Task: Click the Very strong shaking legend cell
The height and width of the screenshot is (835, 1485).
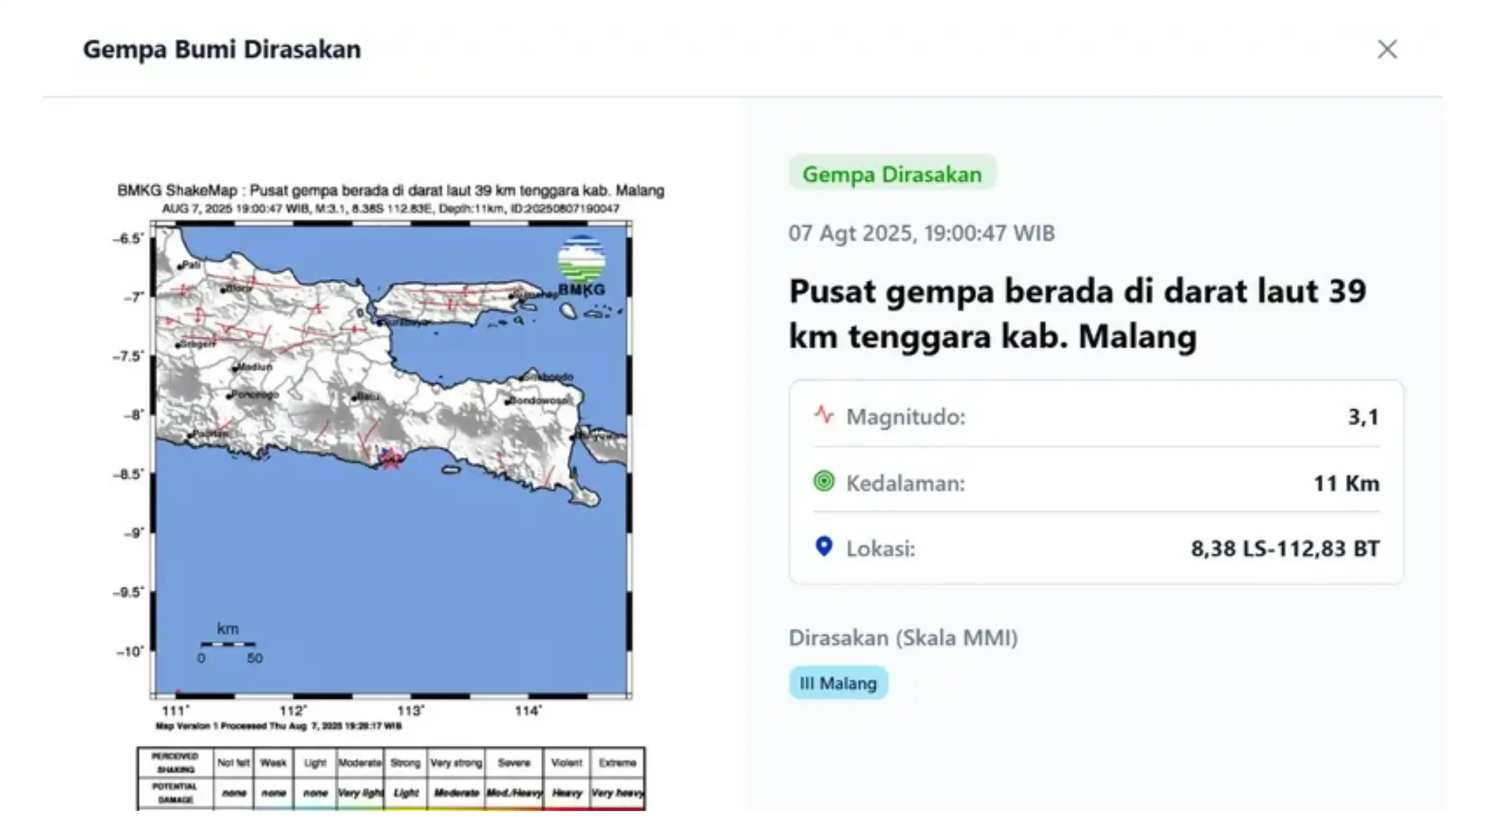Action: [456, 763]
